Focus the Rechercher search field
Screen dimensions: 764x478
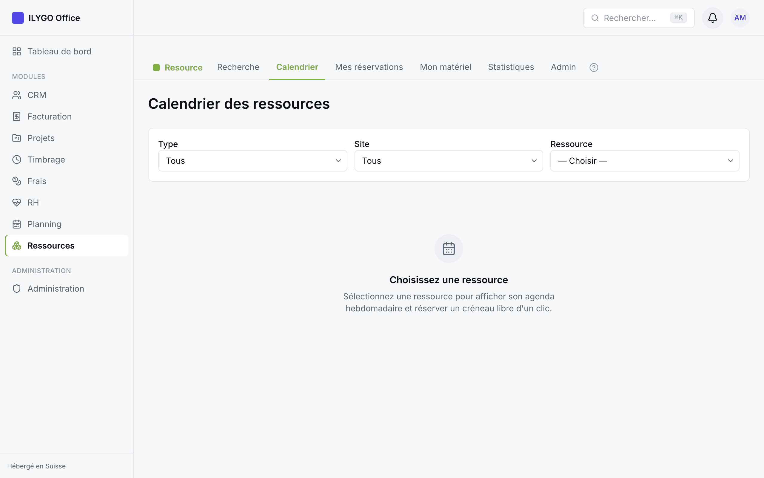coord(639,18)
